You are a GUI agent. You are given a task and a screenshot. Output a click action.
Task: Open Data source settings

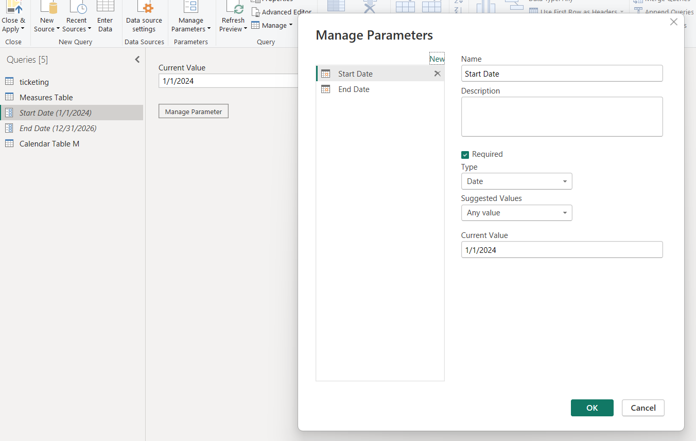click(x=144, y=16)
